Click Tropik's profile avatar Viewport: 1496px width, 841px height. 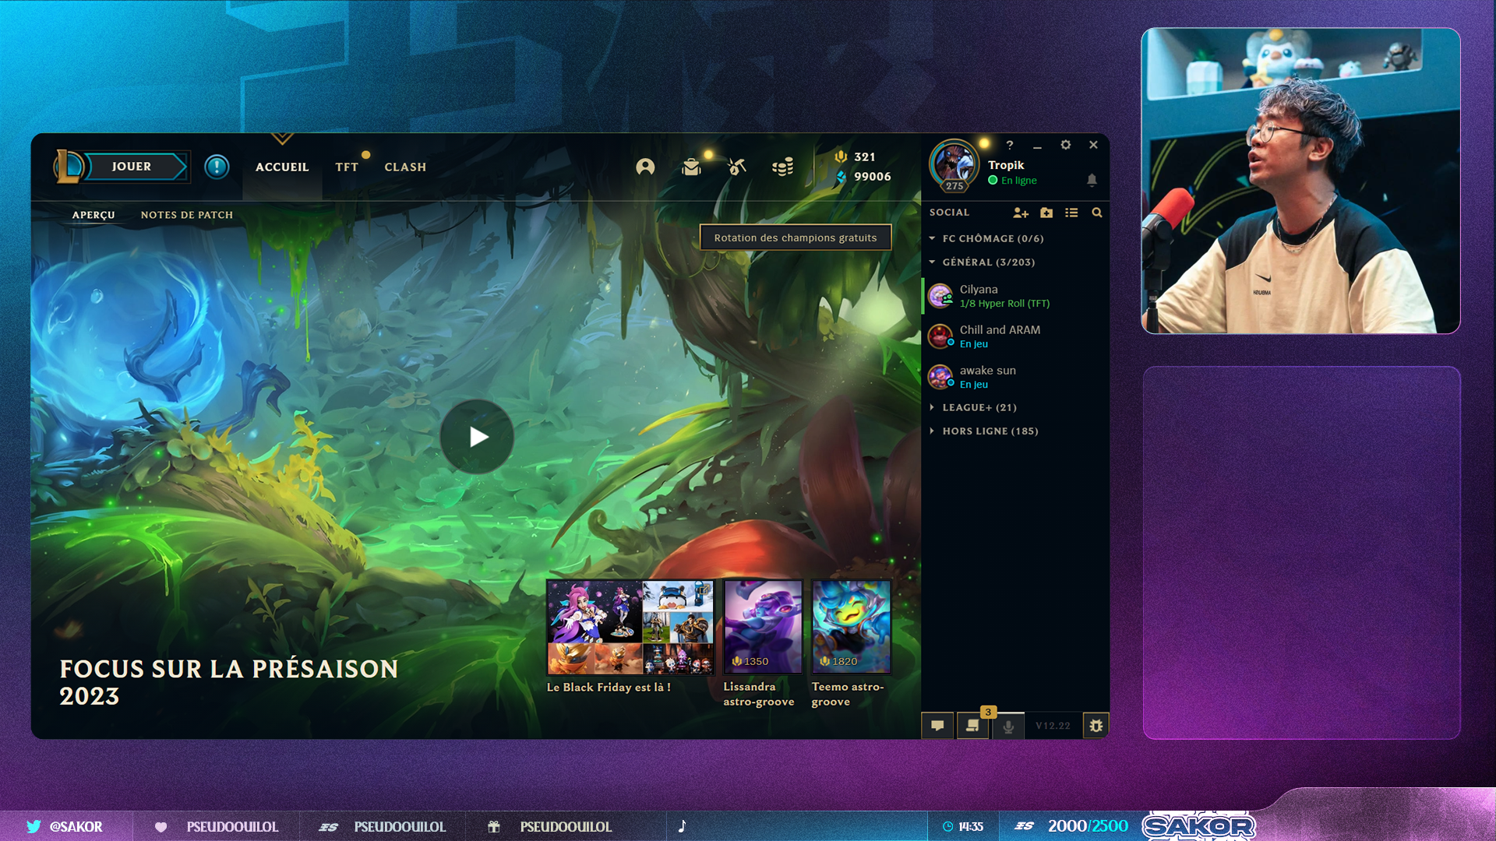(x=954, y=164)
